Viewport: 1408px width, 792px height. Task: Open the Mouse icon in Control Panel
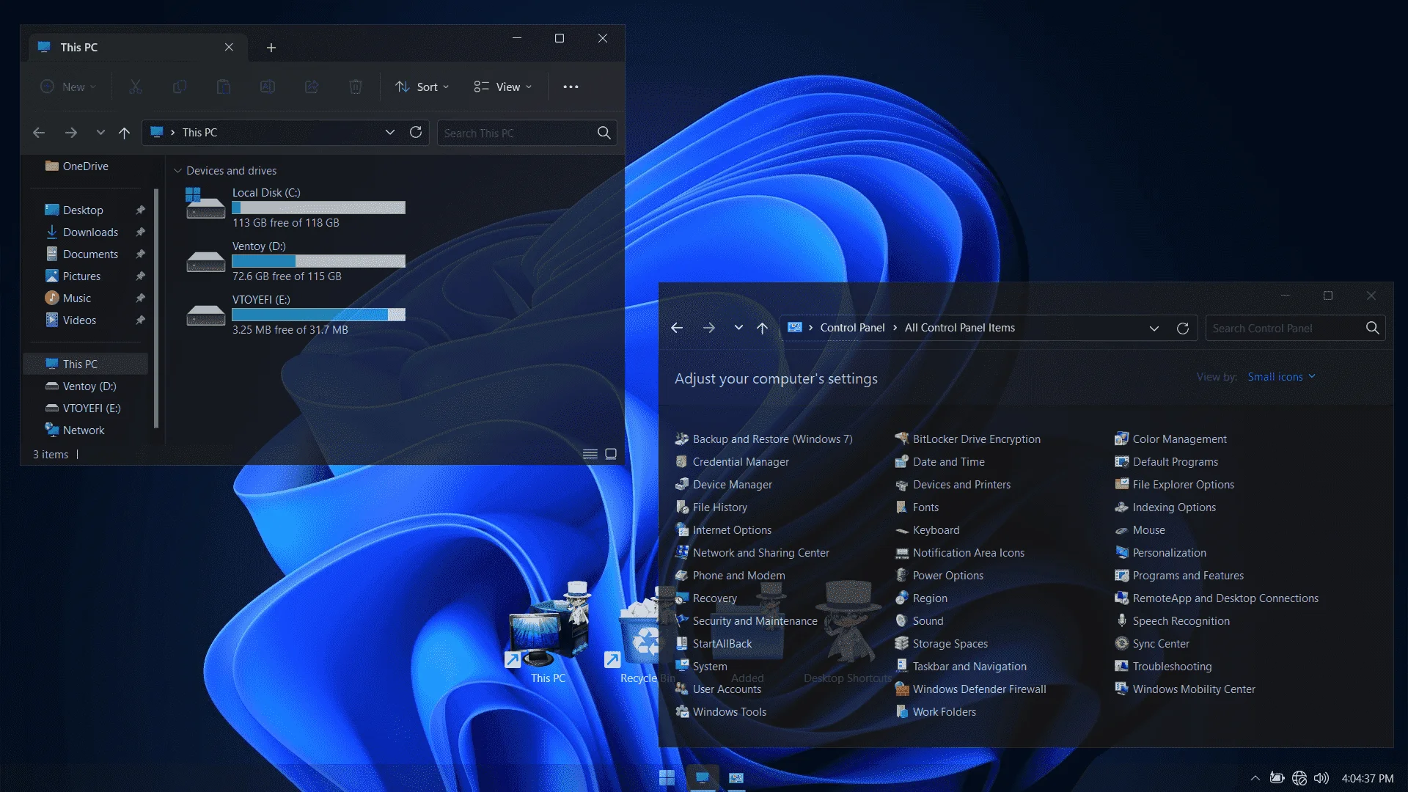click(1122, 530)
